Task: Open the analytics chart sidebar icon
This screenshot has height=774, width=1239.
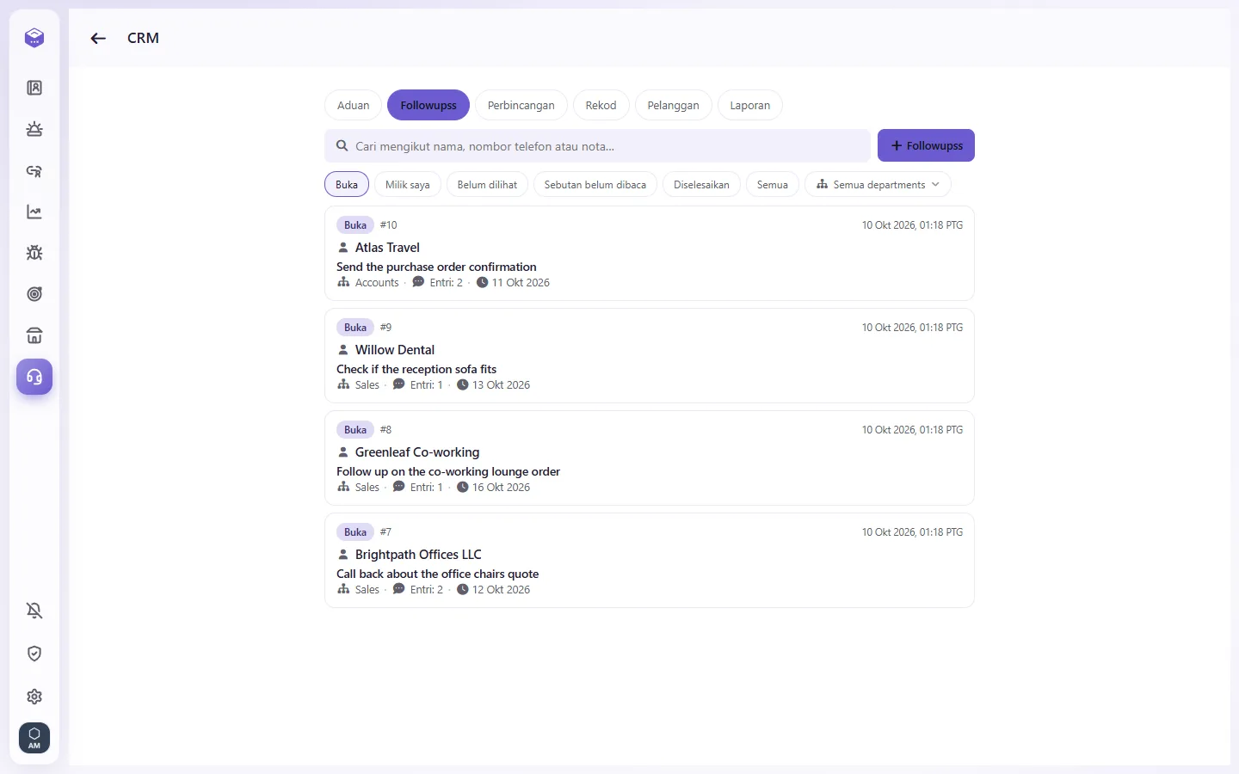Action: click(x=34, y=212)
